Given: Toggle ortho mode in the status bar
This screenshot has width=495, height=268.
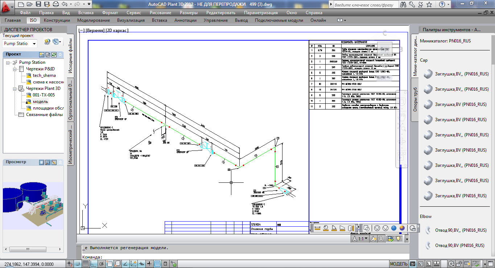Looking at the screenshot, I should (x=94, y=264).
